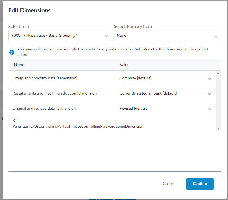Click the Value column header

coord(125,65)
